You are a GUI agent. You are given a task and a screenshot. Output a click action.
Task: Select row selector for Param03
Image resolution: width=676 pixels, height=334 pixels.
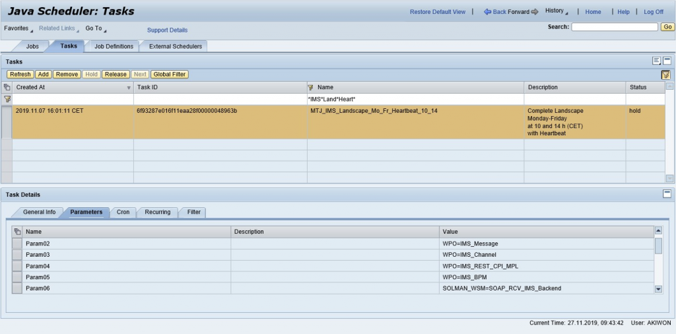click(17, 255)
